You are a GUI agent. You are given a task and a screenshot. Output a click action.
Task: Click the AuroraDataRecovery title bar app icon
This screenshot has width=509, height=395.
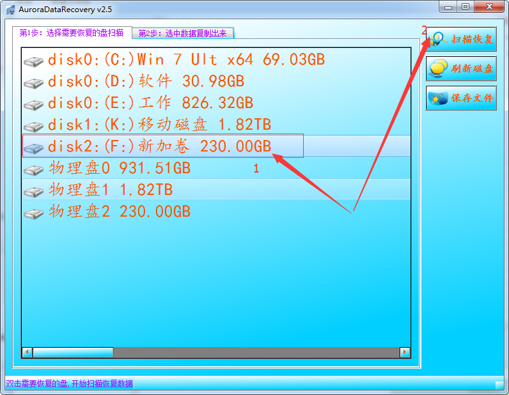pyautogui.click(x=10, y=10)
